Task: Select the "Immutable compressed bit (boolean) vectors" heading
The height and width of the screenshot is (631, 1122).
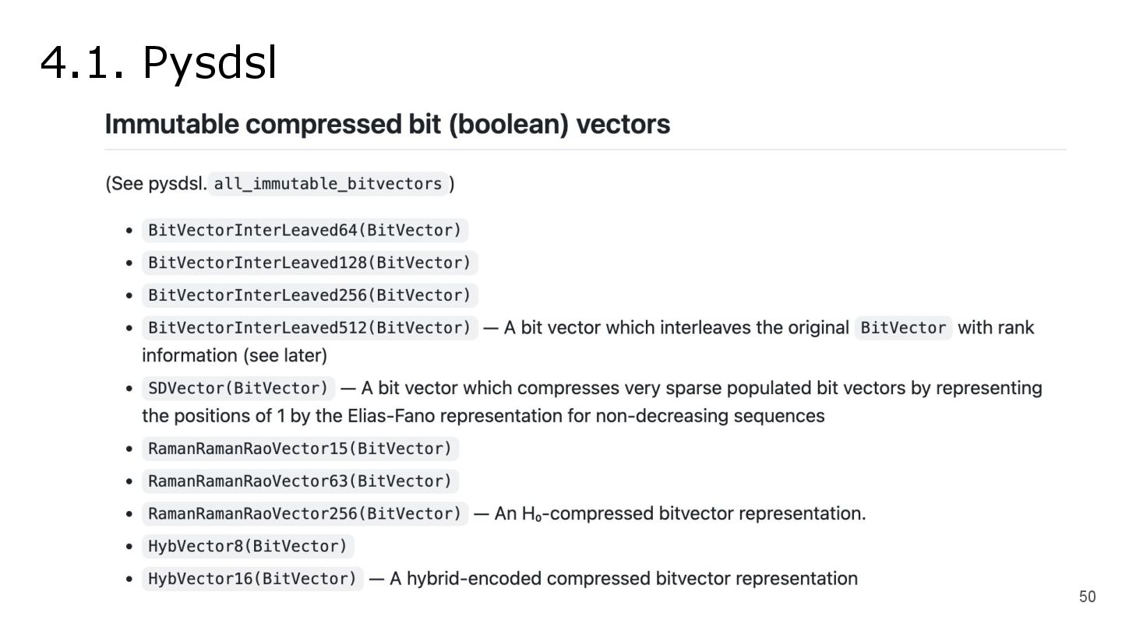Action: coord(387,125)
